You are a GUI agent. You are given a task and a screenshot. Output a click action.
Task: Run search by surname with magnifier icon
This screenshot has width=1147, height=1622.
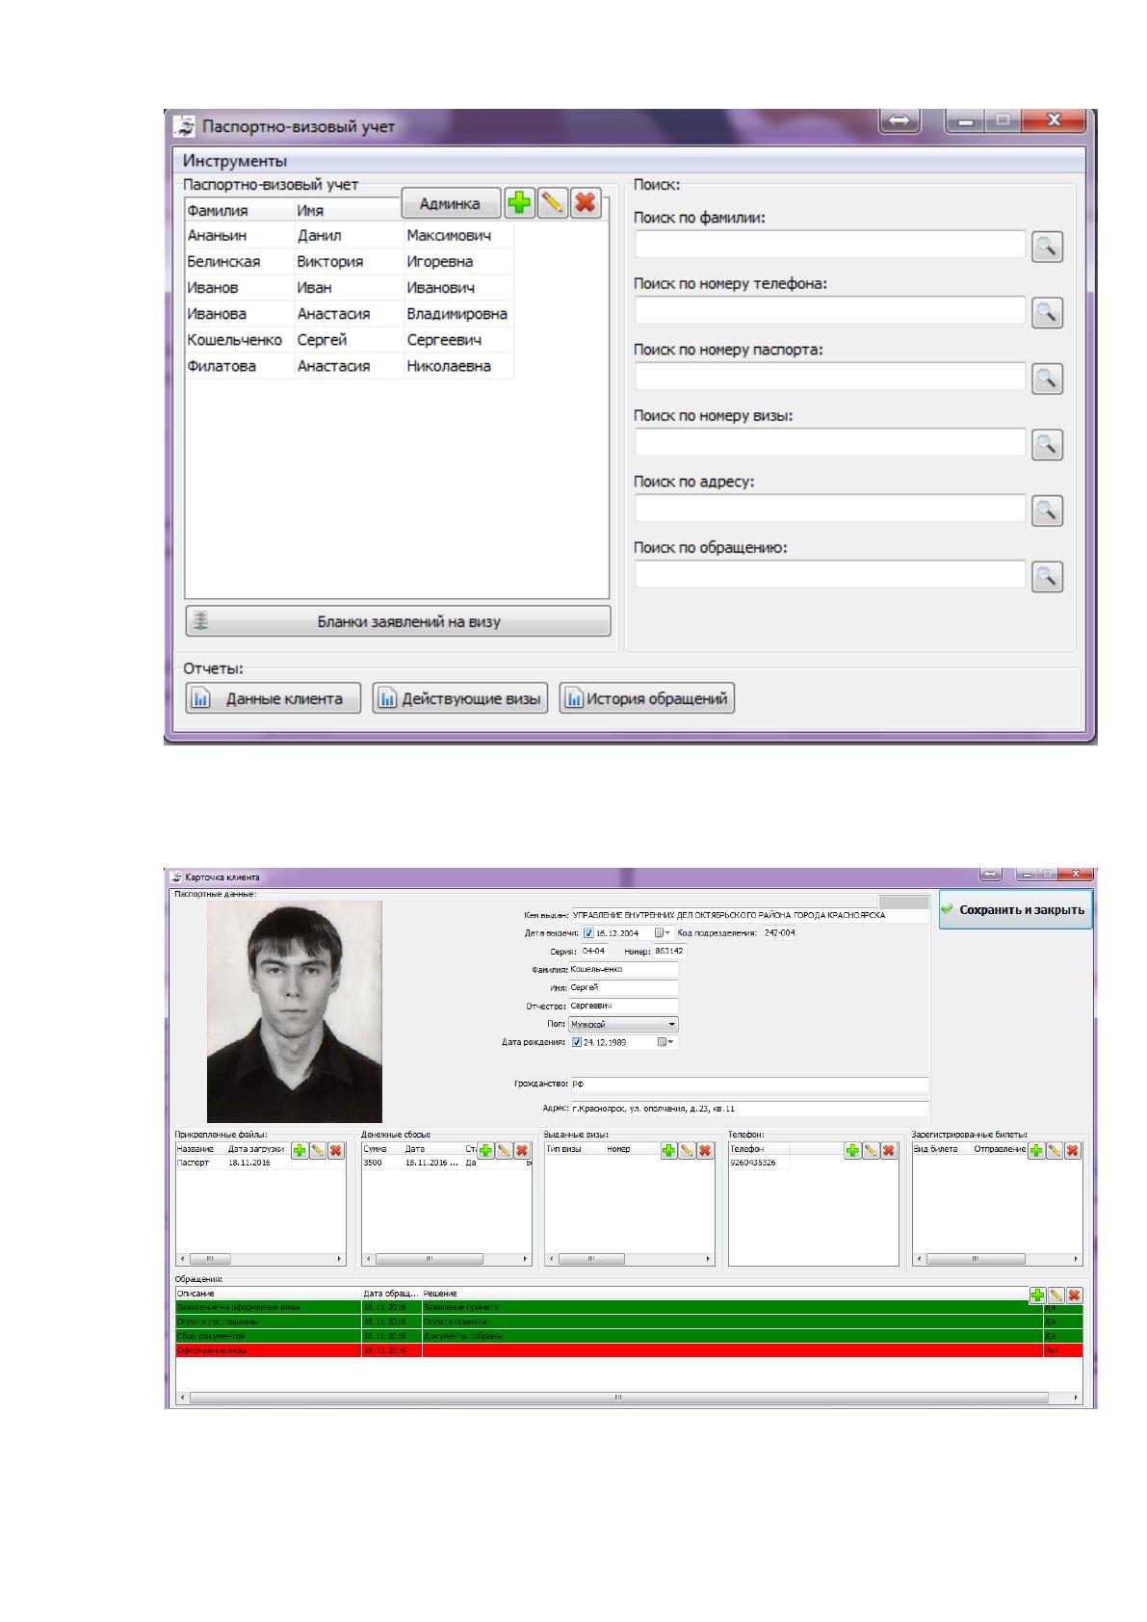pos(1047,248)
